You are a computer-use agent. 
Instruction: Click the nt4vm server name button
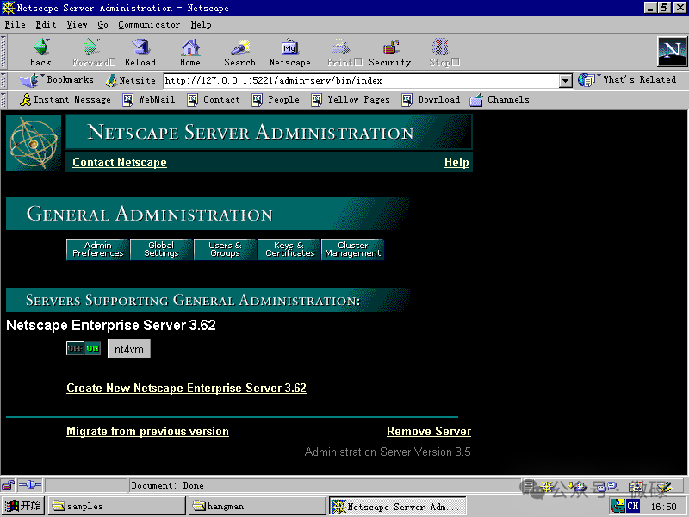pos(128,348)
